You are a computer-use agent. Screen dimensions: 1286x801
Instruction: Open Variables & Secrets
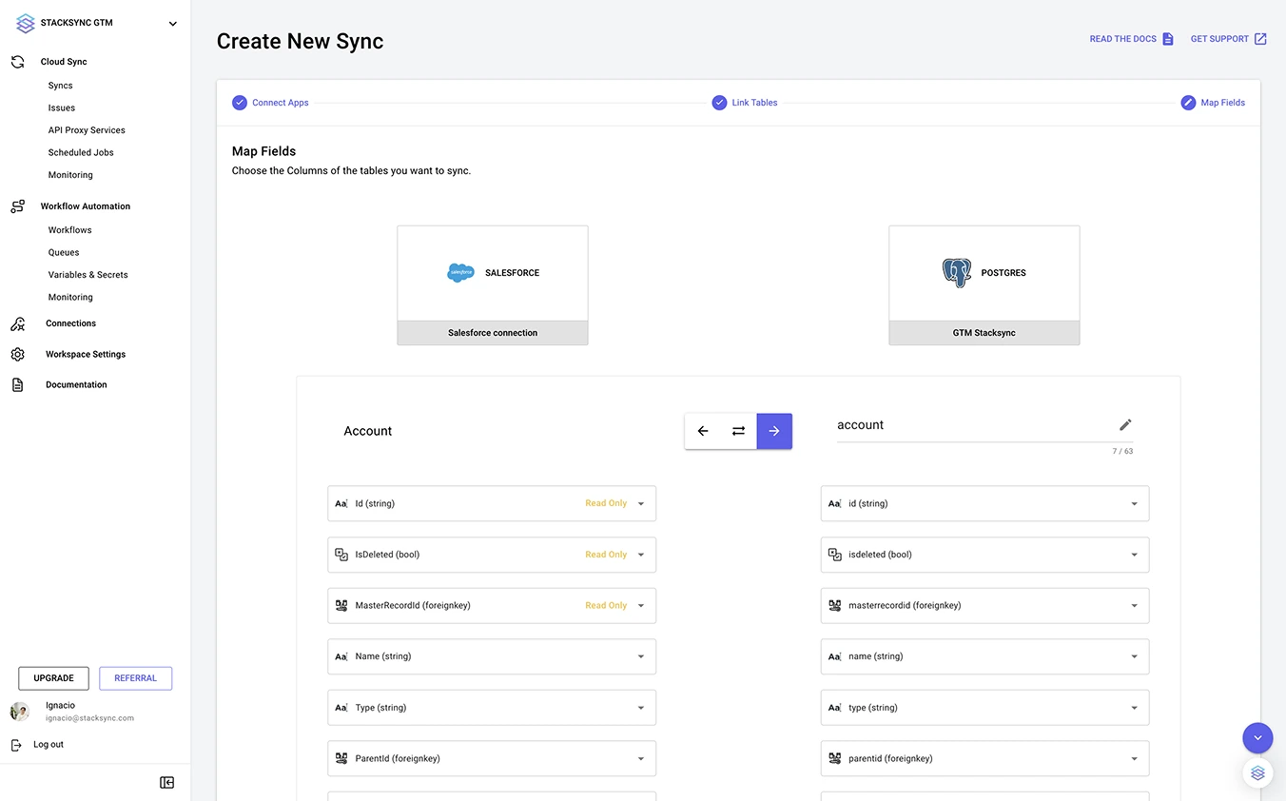(x=88, y=275)
